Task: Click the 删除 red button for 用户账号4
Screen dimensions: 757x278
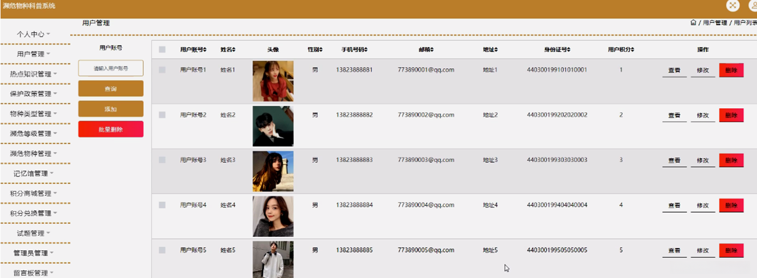Action: [x=731, y=205]
